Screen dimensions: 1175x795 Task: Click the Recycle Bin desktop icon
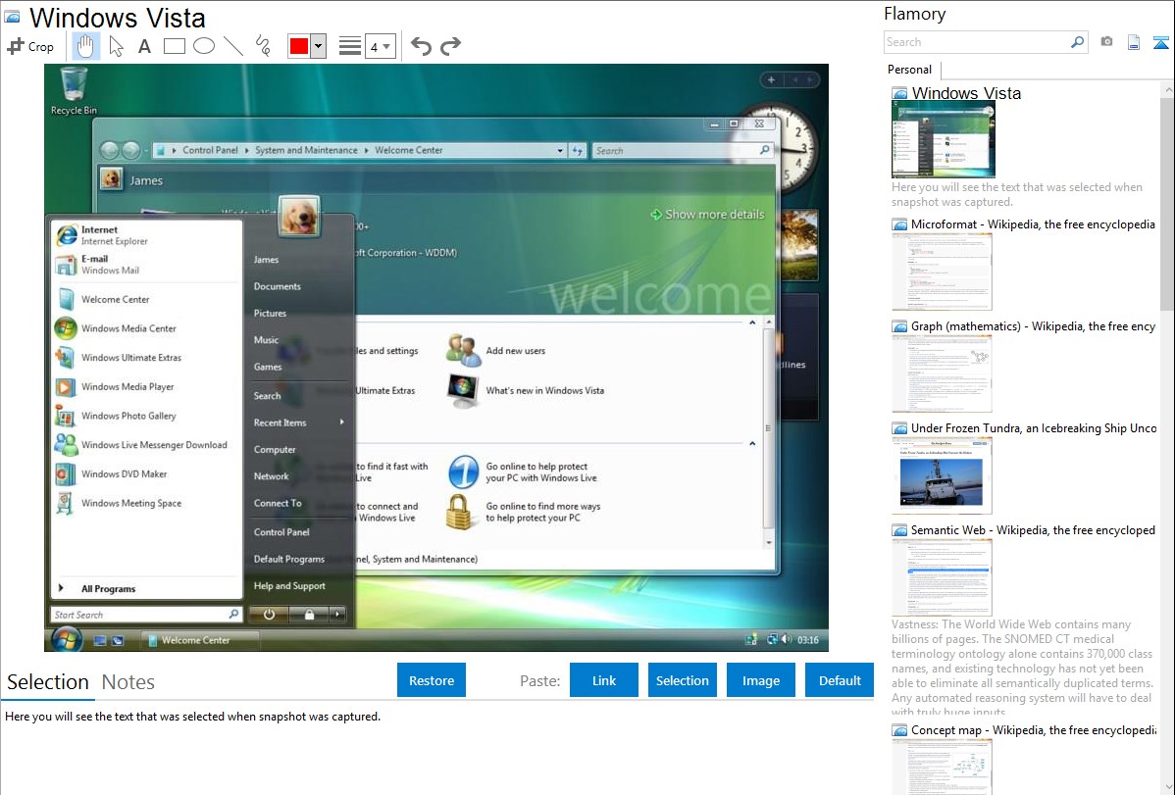click(x=74, y=90)
